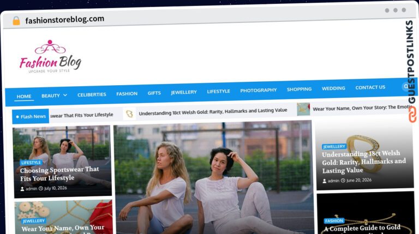
Task: Click the necklace ticker thumbnail image
Action: (303, 109)
